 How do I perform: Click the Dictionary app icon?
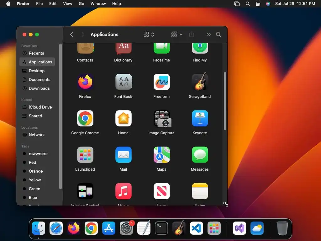coord(124,49)
